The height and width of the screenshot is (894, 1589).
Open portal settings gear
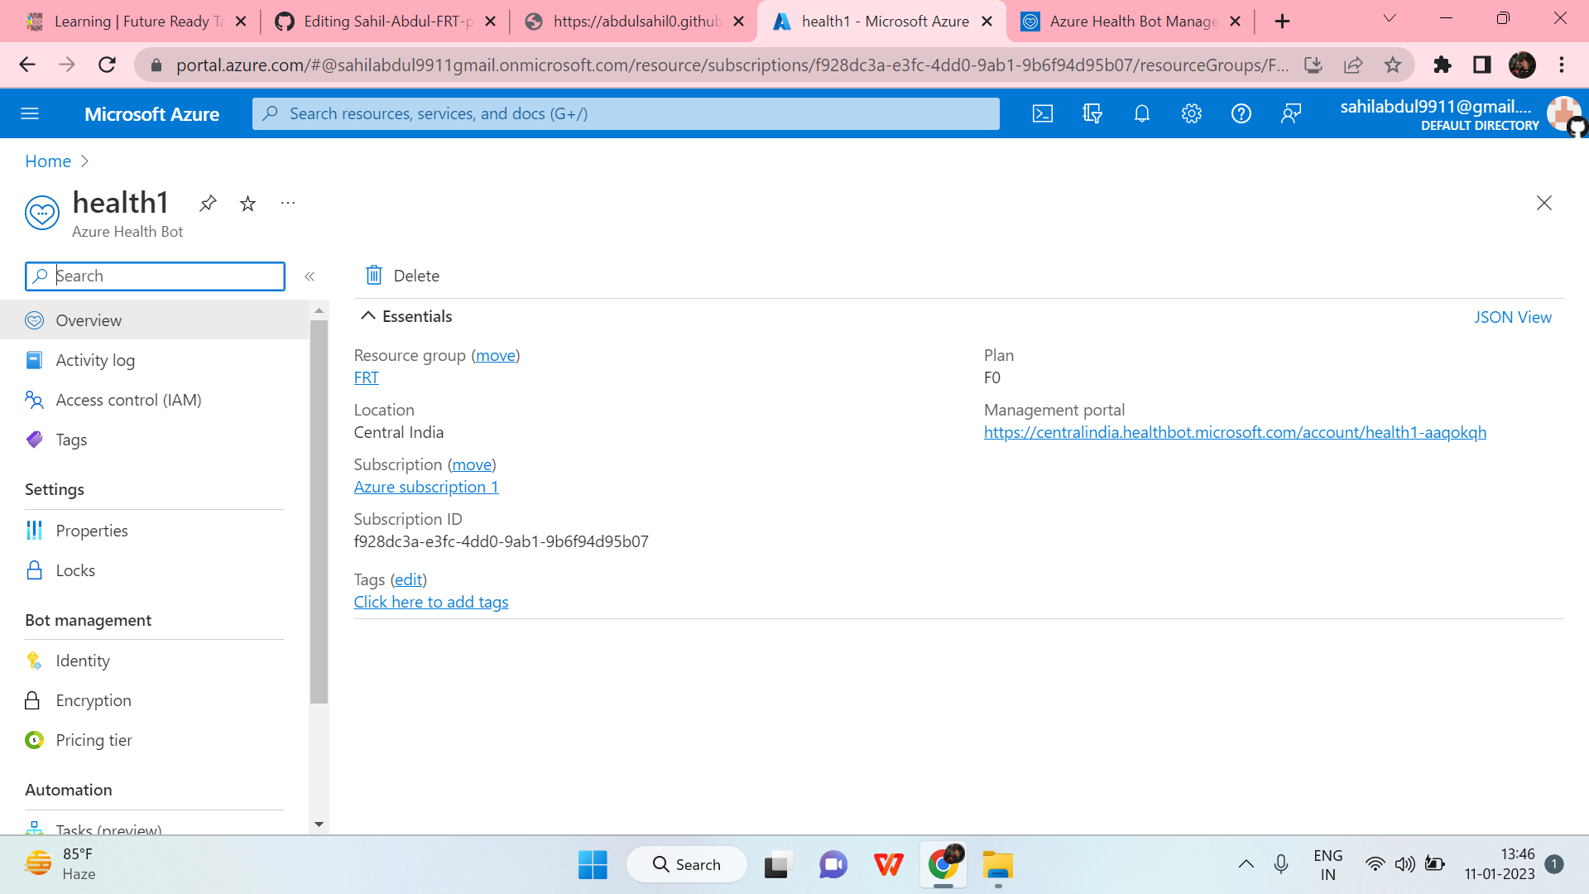[x=1192, y=113]
